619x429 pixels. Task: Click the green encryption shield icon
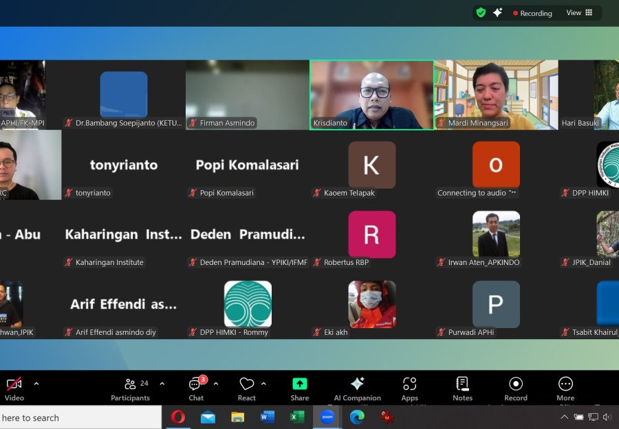pos(481,12)
